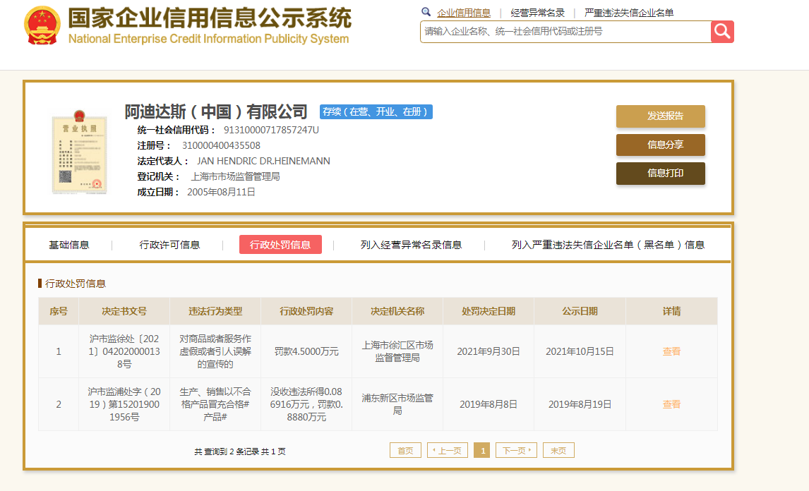Click the 决定书文号 column header
809x491 pixels.
point(124,311)
